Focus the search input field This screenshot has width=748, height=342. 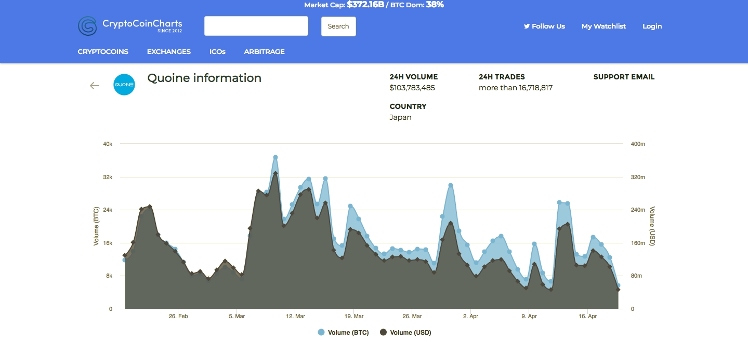pos(256,26)
